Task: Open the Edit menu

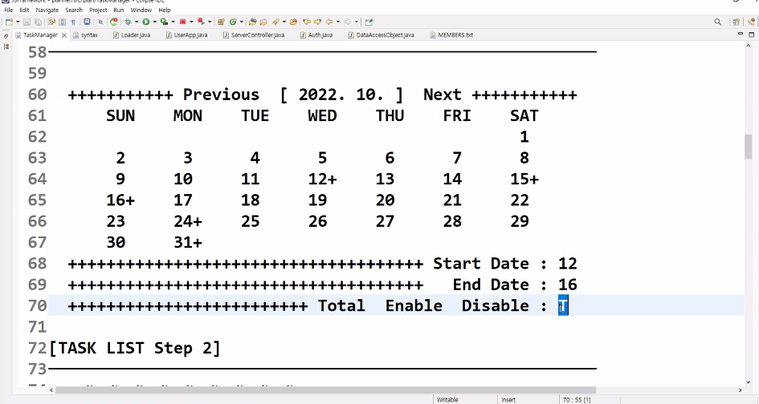Action: coord(24,10)
